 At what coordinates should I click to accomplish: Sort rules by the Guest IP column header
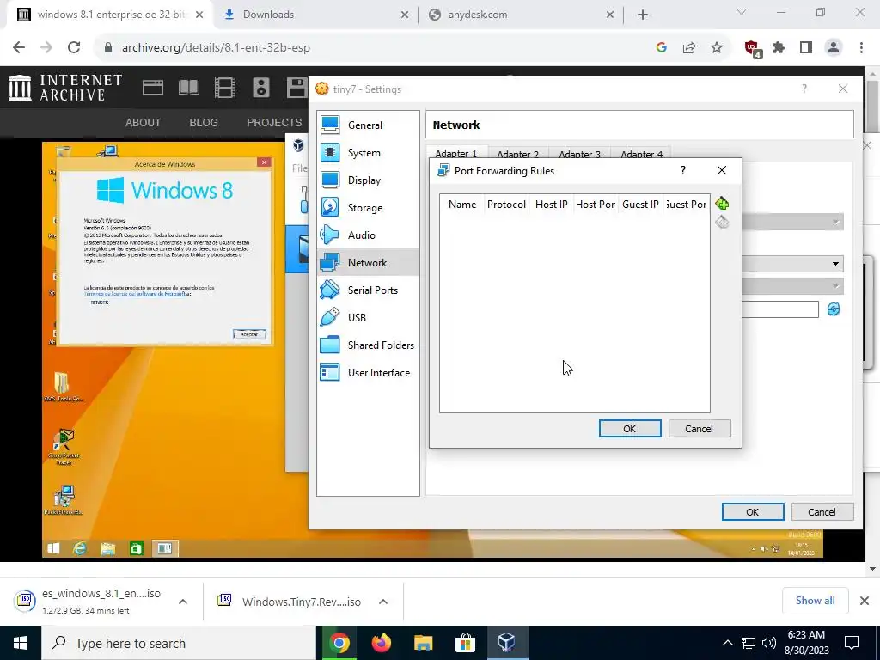click(x=640, y=205)
